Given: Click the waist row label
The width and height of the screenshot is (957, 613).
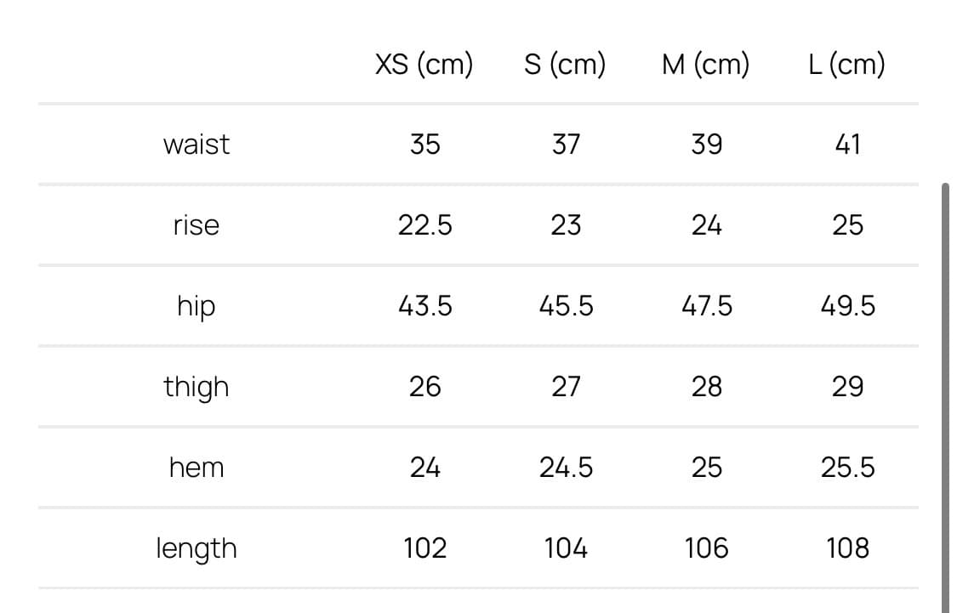Looking at the screenshot, I should [x=197, y=145].
